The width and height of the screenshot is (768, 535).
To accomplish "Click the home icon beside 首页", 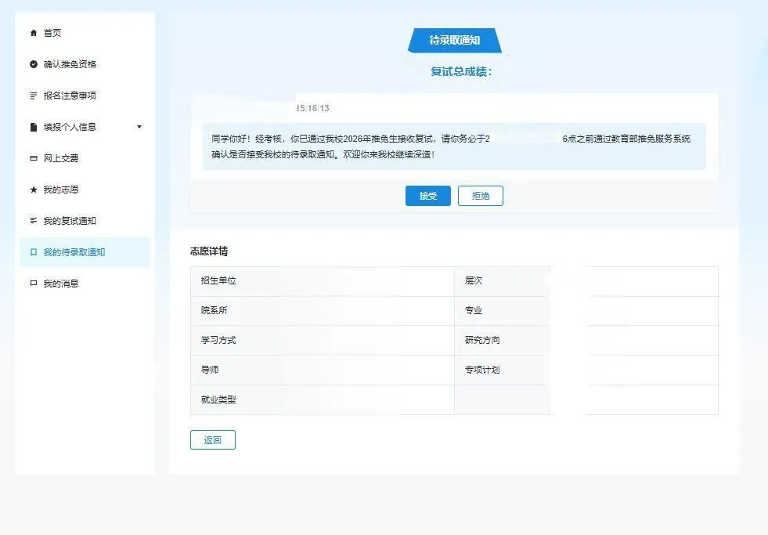I will pos(34,33).
